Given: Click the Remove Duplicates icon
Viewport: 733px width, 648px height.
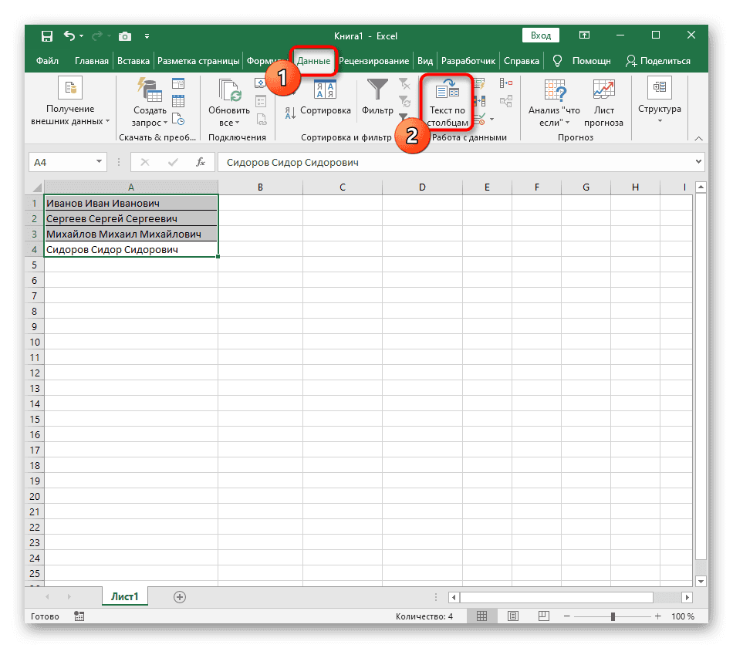Looking at the screenshot, I should 479,101.
